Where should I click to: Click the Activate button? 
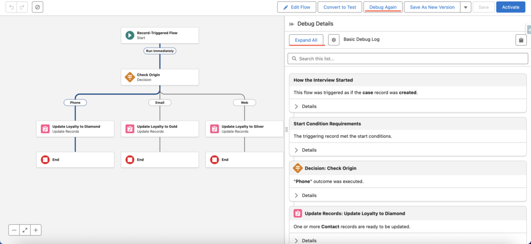511,7
